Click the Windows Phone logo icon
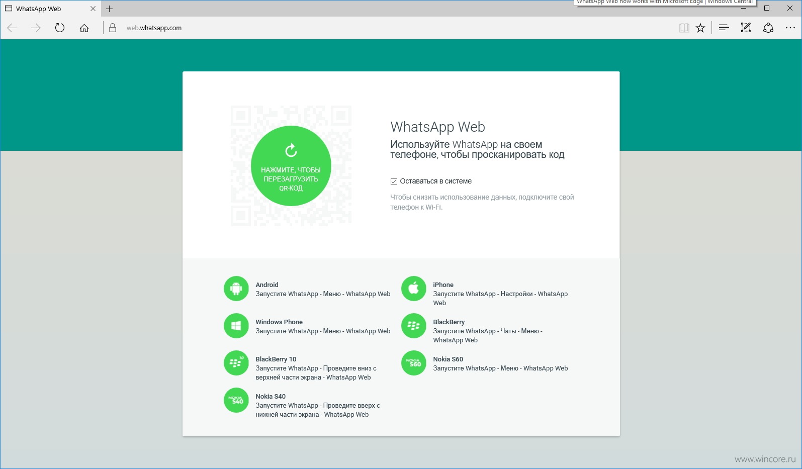 click(x=236, y=326)
